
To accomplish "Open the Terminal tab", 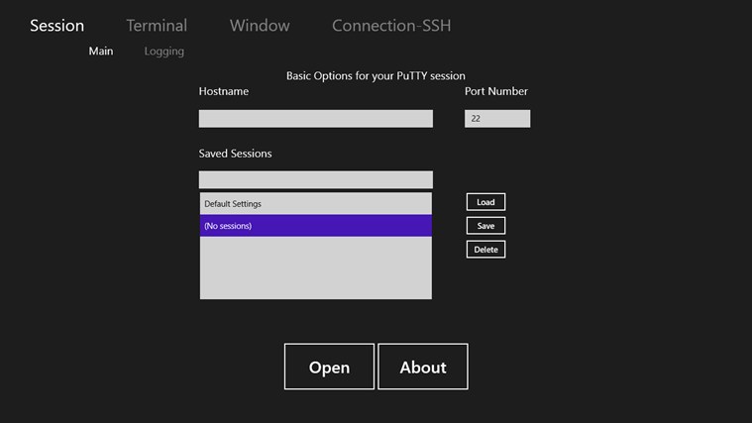I will [x=157, y=26].
